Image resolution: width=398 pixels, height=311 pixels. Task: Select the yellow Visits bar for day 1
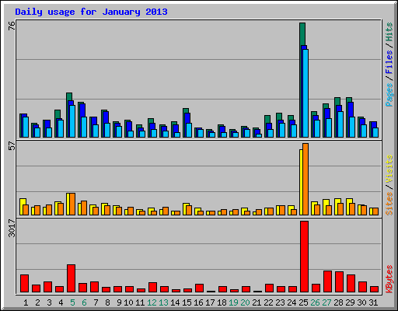coord(23,201)
